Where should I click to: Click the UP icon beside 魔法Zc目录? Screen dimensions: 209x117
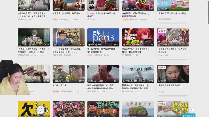point(19,55)
